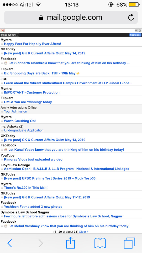Screen dimensions: 142x253
Task: Open Rimorav Vlogs YouTube upload email
Action: point(33,159)
